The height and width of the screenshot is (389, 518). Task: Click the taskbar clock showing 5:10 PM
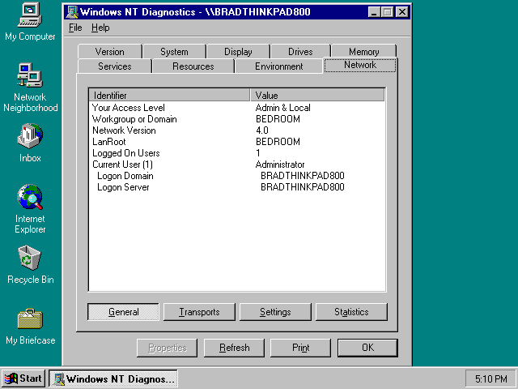click(x=490, y=378)
